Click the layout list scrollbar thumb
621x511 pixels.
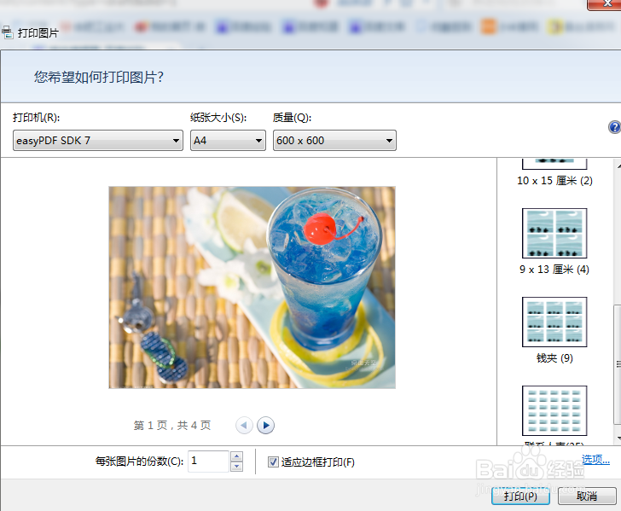click(618, 364)
